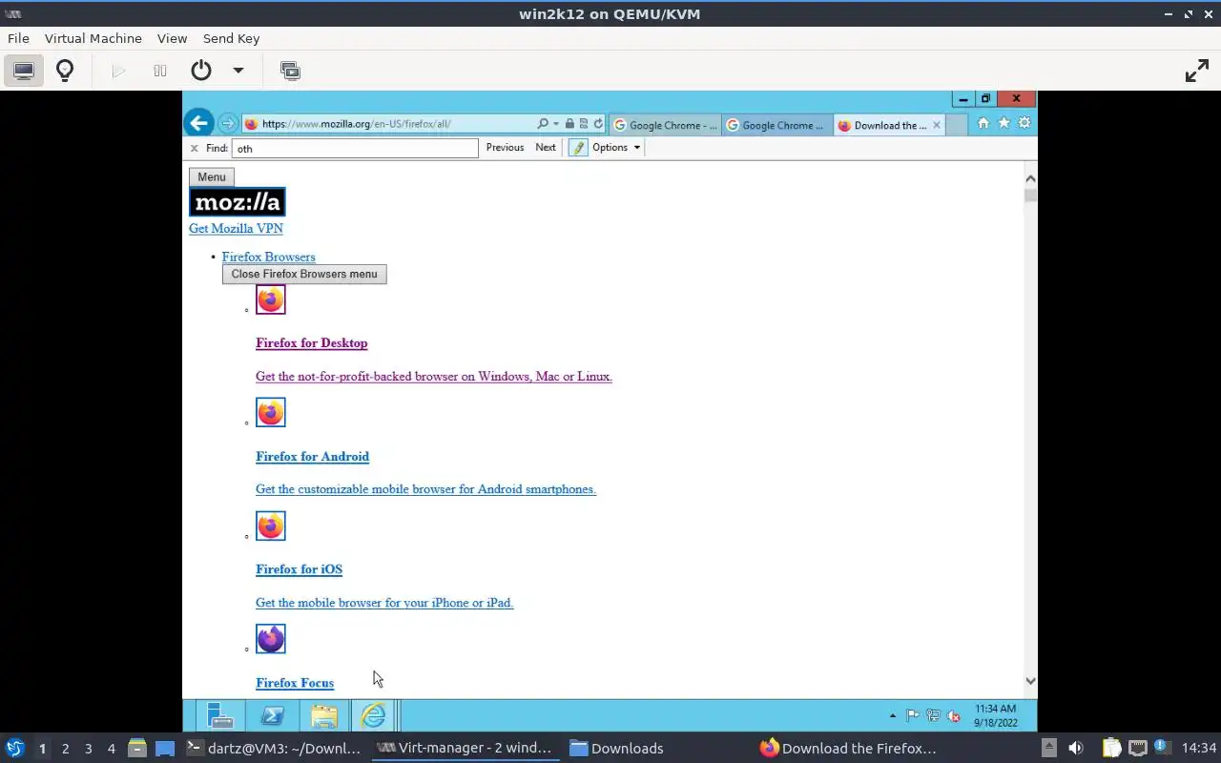
Task: Open the Send Key menu
Action: coord(231,38)
